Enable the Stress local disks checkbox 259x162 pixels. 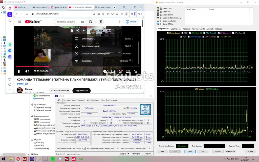[161, 21]
